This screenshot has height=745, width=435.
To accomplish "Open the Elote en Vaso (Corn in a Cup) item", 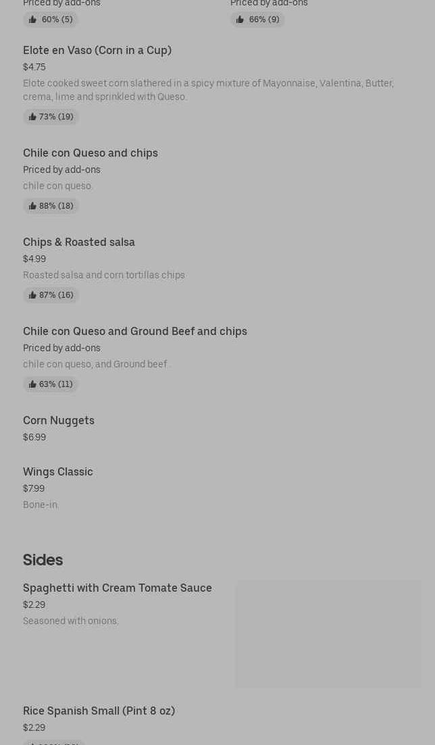I will click(x=97, y=51).
